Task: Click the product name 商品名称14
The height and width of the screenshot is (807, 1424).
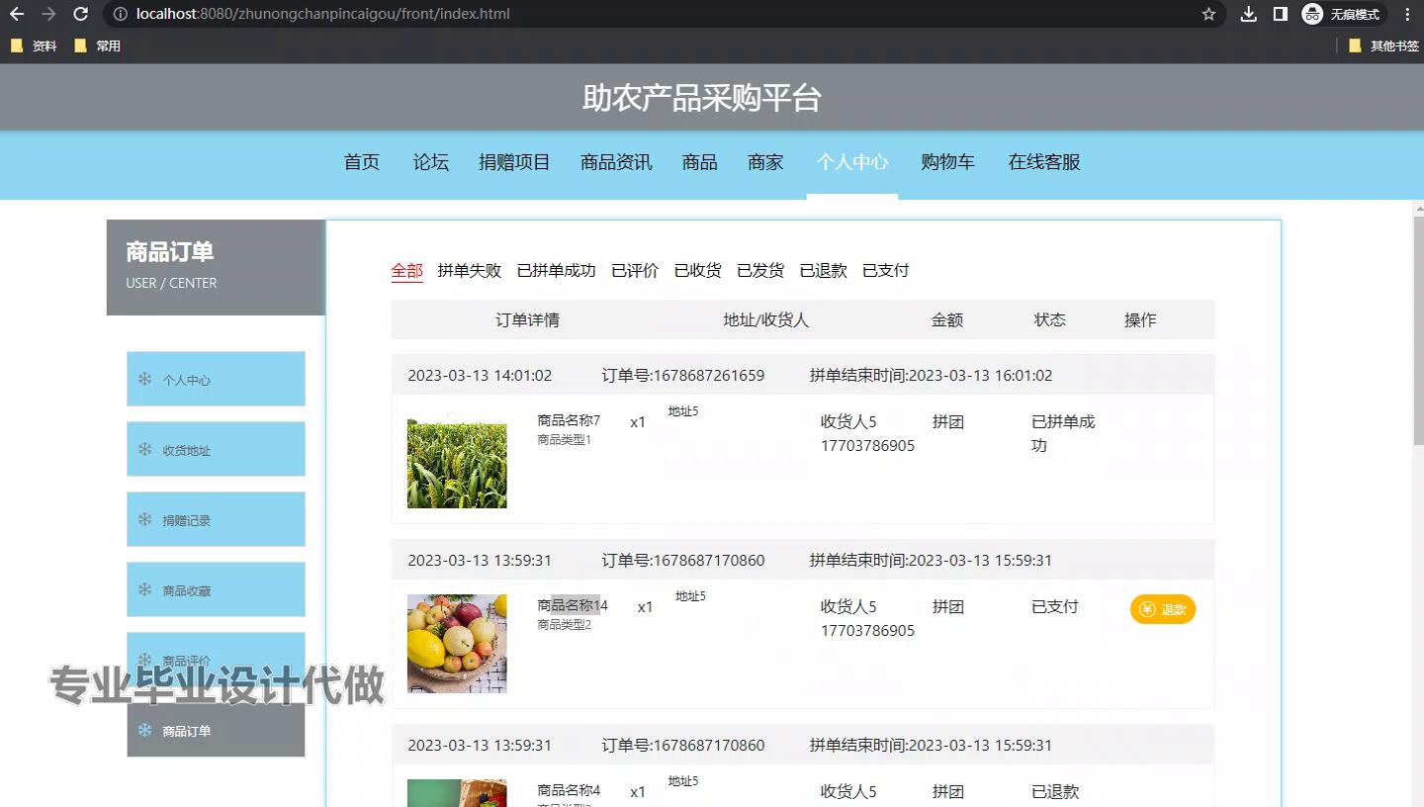Action: coord(573,605)
